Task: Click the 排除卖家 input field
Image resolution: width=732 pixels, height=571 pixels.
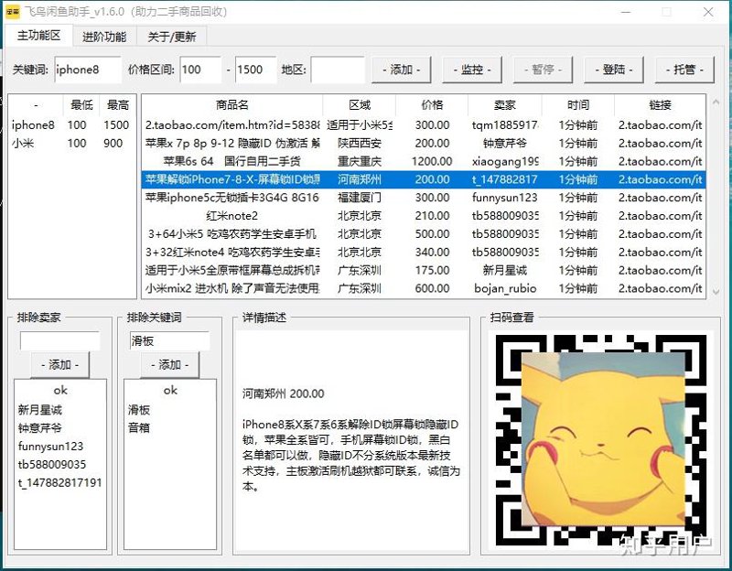Action: pos(59,340)
